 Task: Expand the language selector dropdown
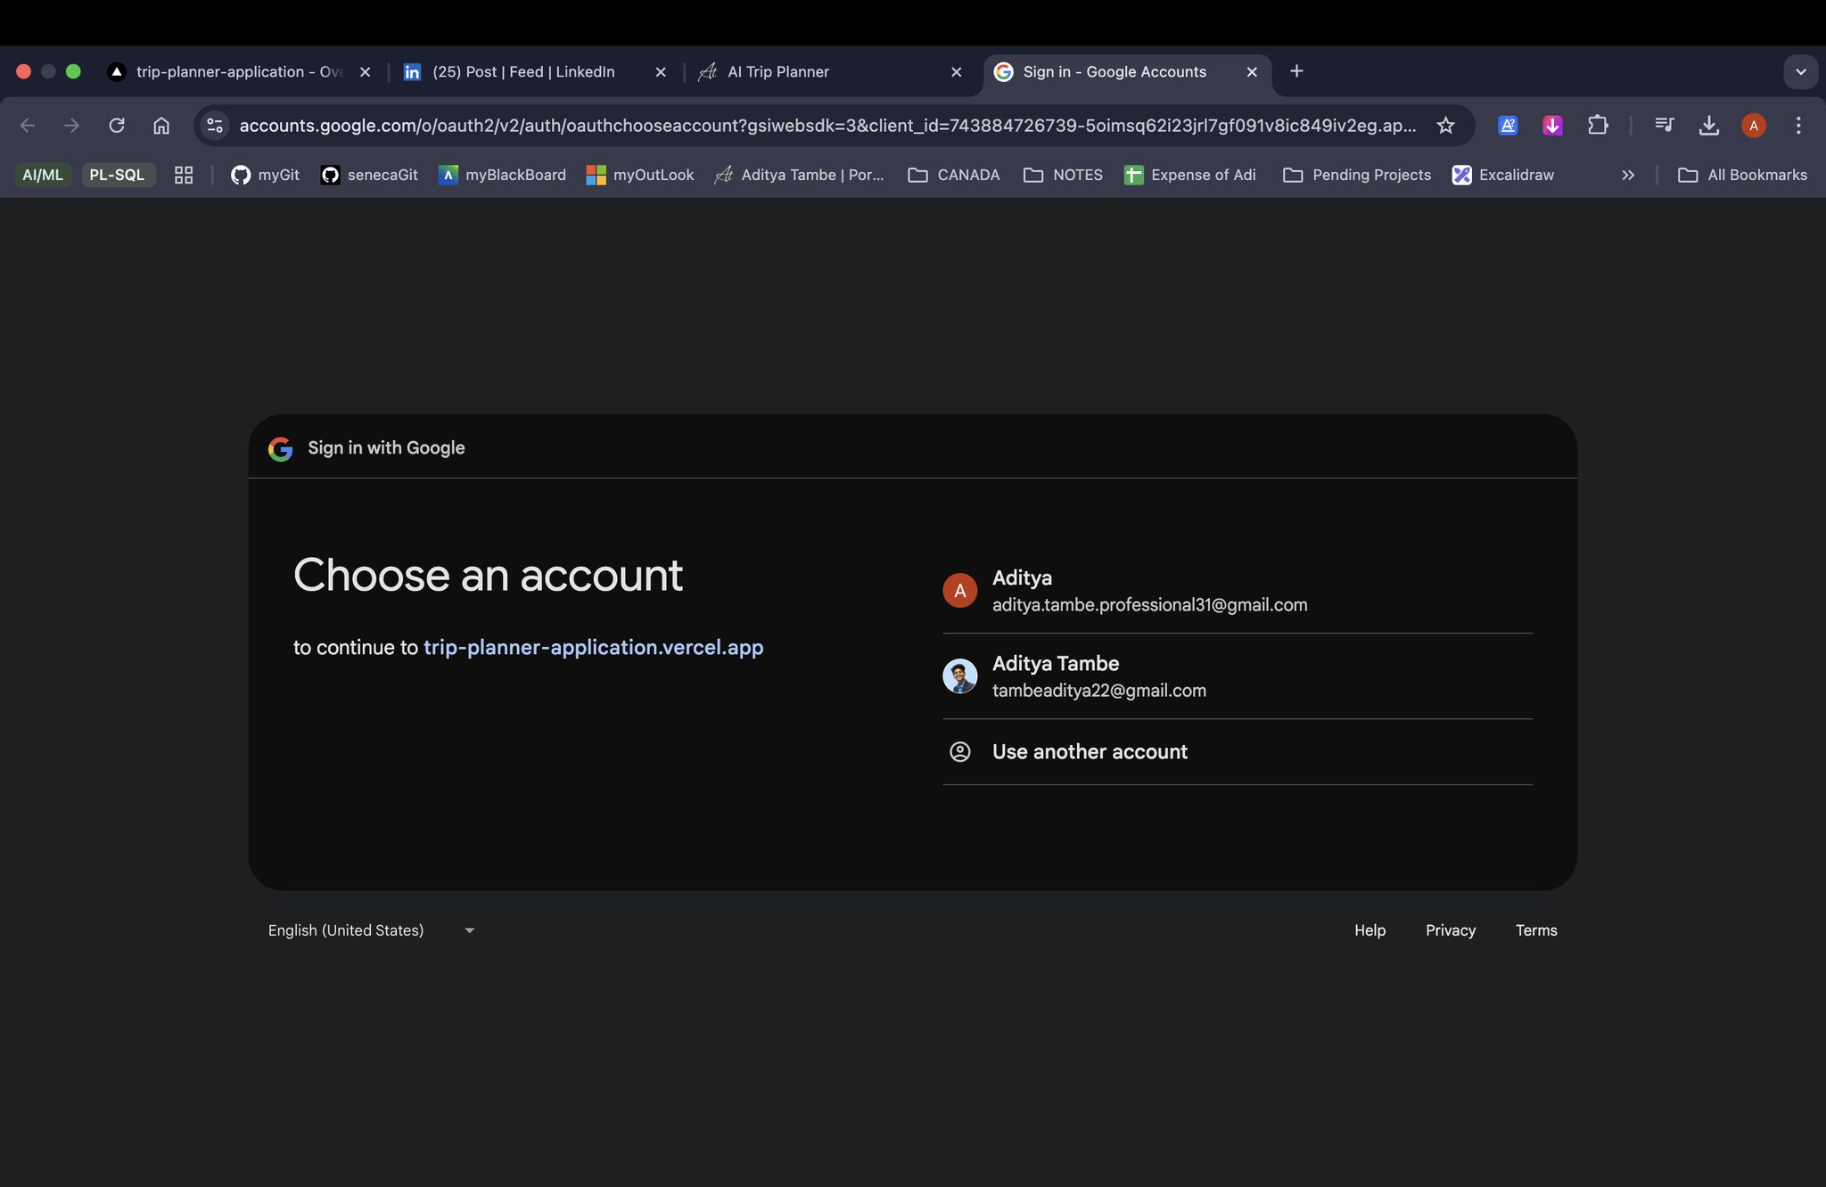(x=371, y=930)
